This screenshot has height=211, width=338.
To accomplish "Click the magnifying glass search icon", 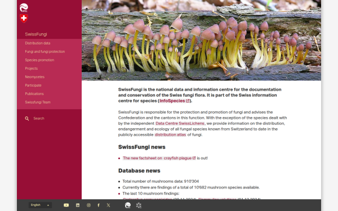I will 26,118.
